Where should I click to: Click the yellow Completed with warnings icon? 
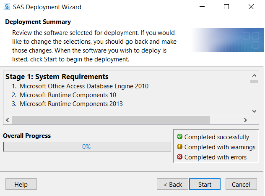click(179, 147)
